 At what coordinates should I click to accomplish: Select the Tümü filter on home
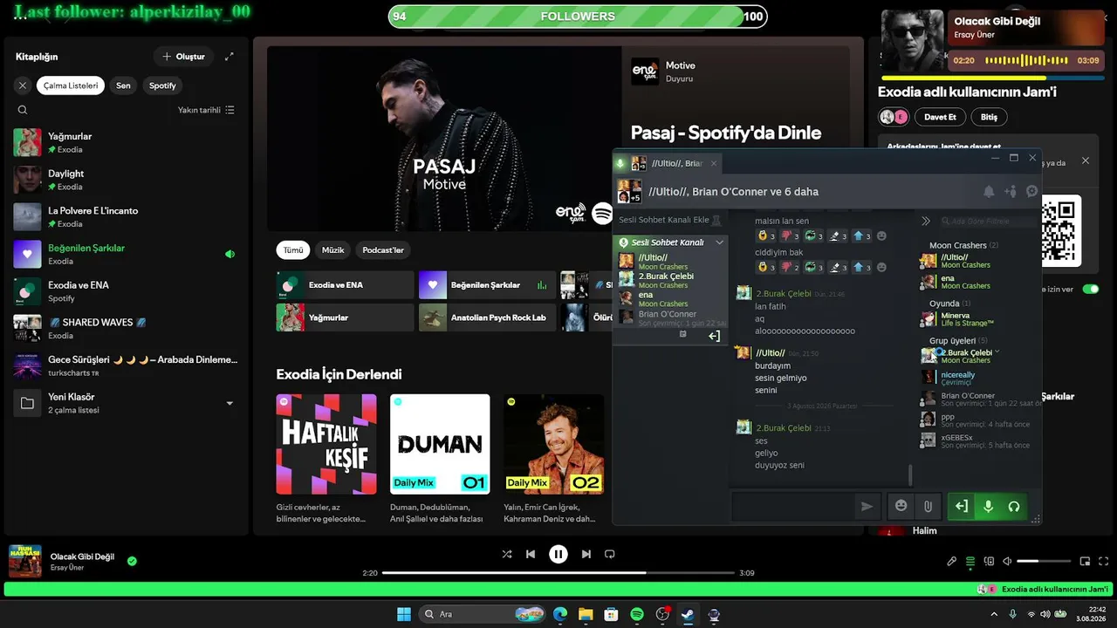(x=293, y=250)
